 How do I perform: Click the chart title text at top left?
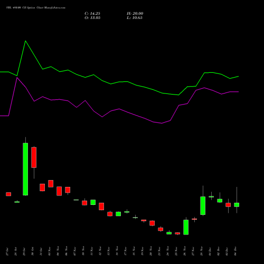coord(36,8)
